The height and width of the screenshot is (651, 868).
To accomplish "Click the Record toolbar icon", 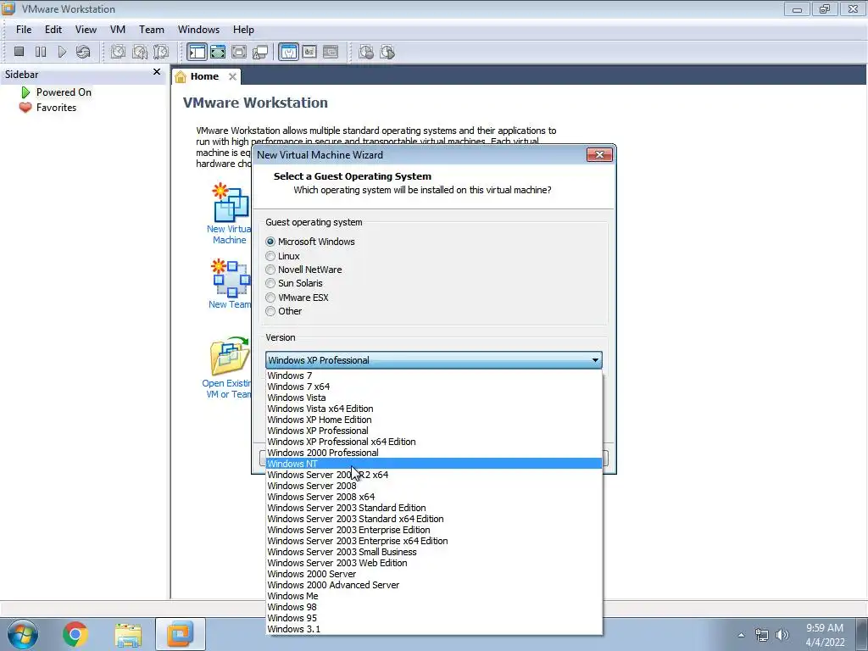I will pos(366,52).
